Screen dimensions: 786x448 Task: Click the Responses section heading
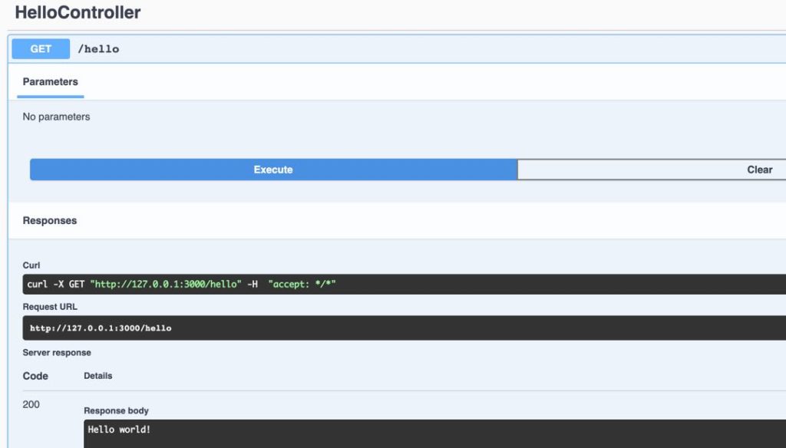click(50, 220)
